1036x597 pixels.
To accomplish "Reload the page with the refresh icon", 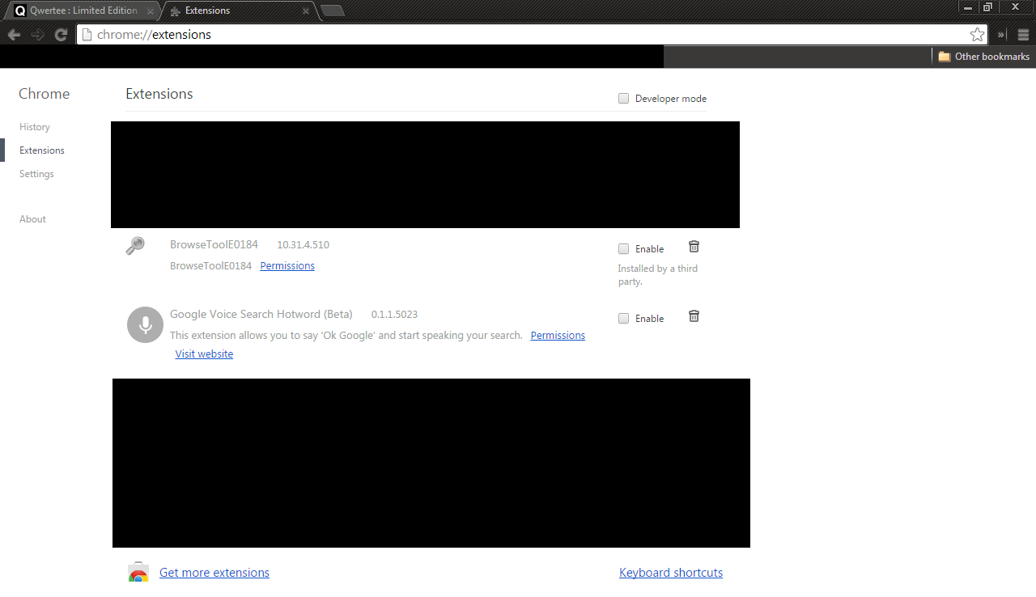I will pos(61,35).
